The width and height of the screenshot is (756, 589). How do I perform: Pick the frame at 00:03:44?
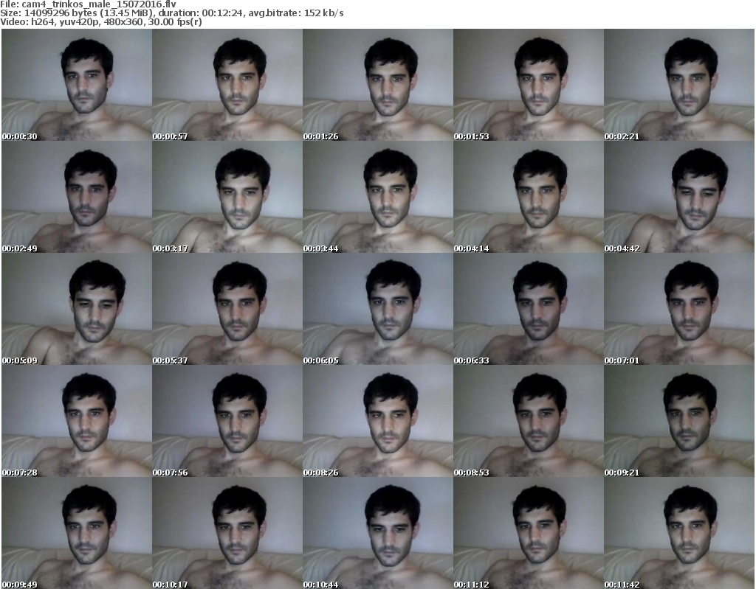pos(378,197)
